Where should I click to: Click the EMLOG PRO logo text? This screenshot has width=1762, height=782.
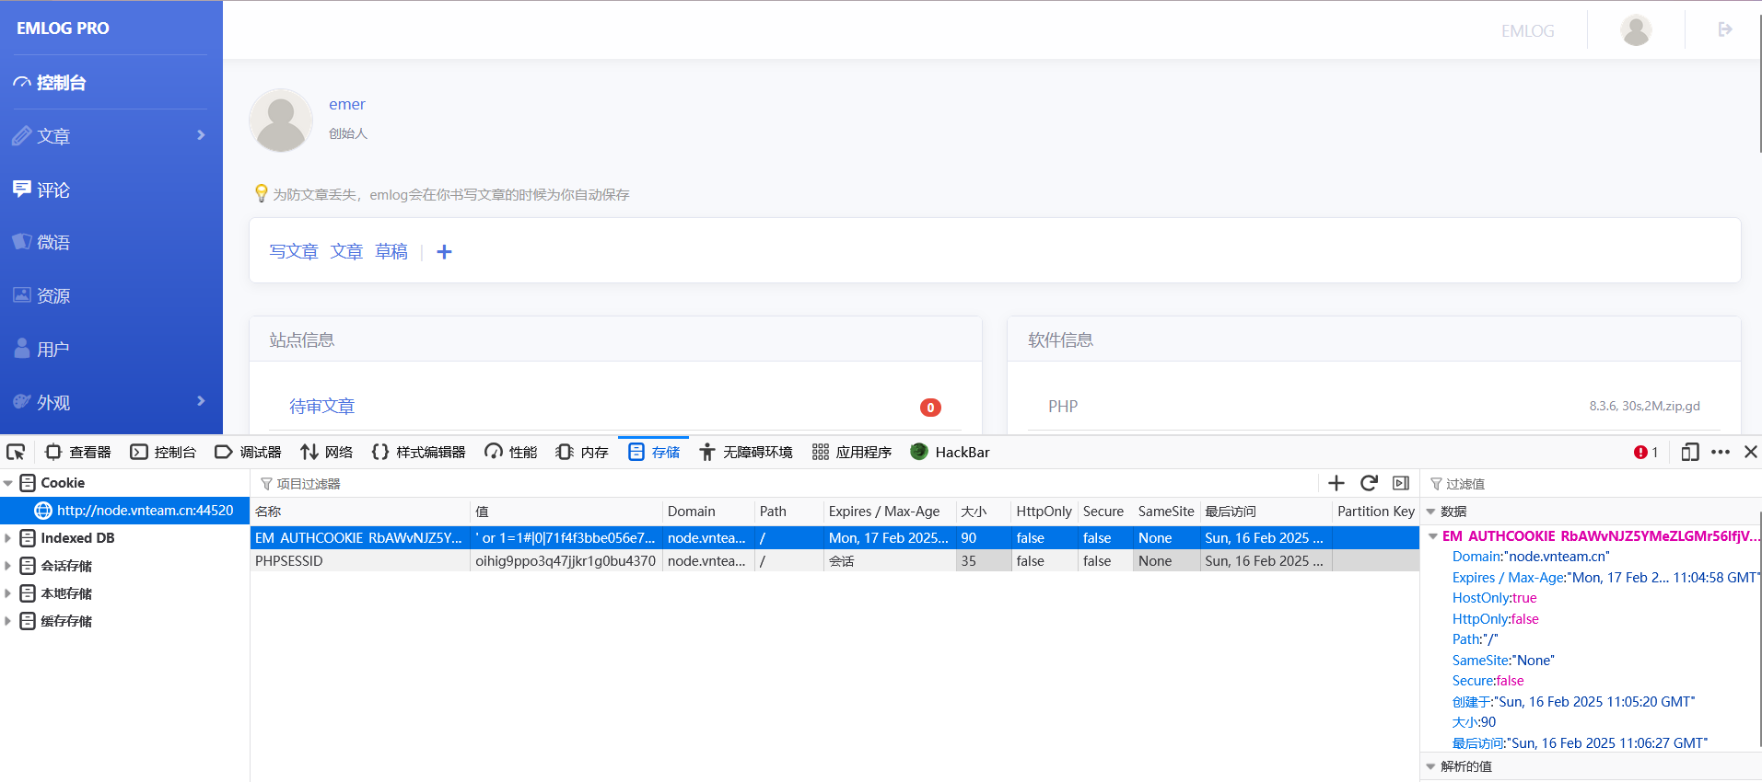pyautogui.click(x=63, y=29)
